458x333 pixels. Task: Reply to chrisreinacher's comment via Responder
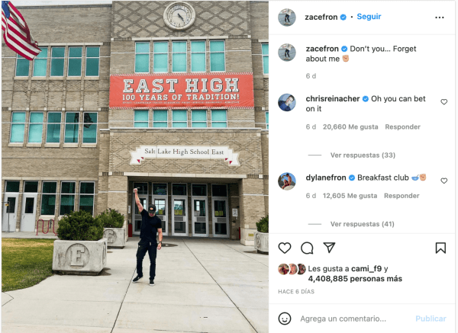pyautogui.click(x=402, y=126)
